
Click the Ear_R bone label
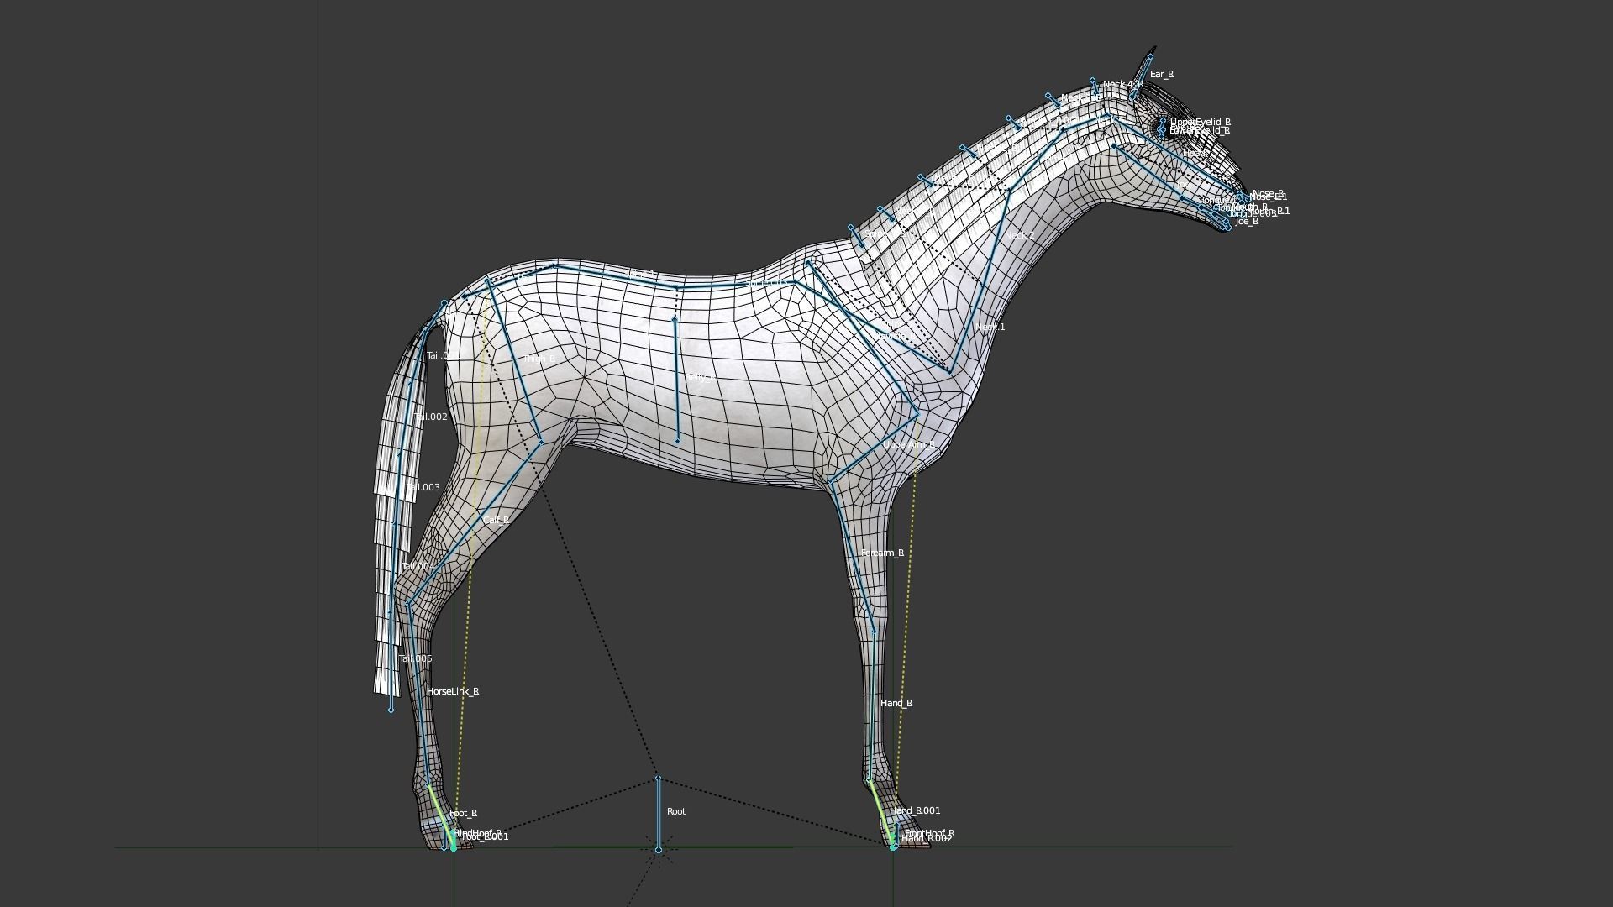[x=1161, y=74]
